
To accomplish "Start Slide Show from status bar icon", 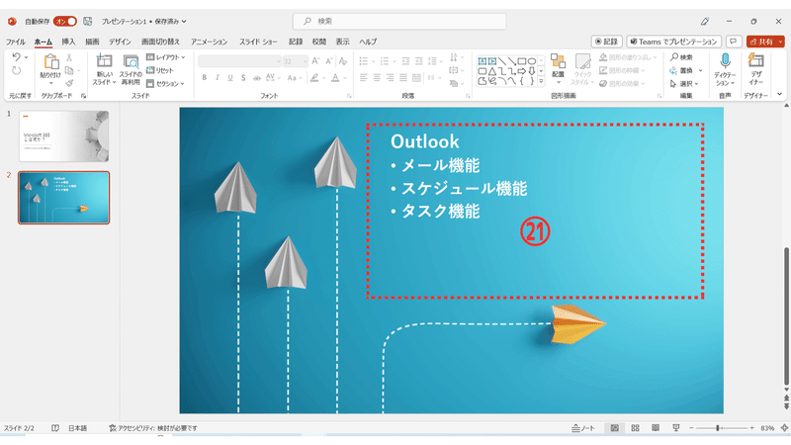I will click(x=676, y=428).
